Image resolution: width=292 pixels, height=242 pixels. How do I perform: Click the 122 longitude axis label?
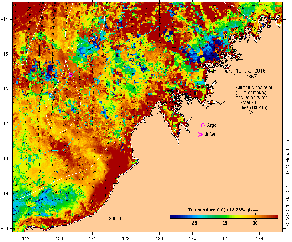click(126, 238)
